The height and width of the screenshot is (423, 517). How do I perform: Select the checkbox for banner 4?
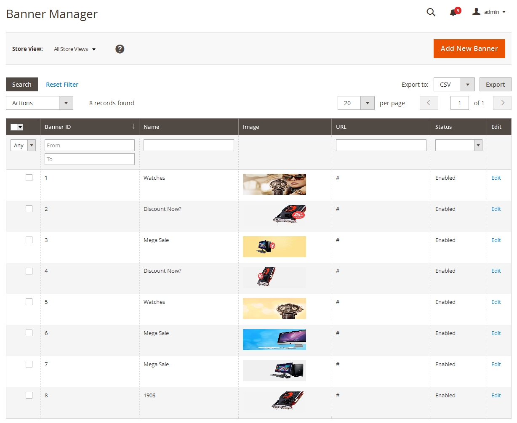(x=29, y=271)
